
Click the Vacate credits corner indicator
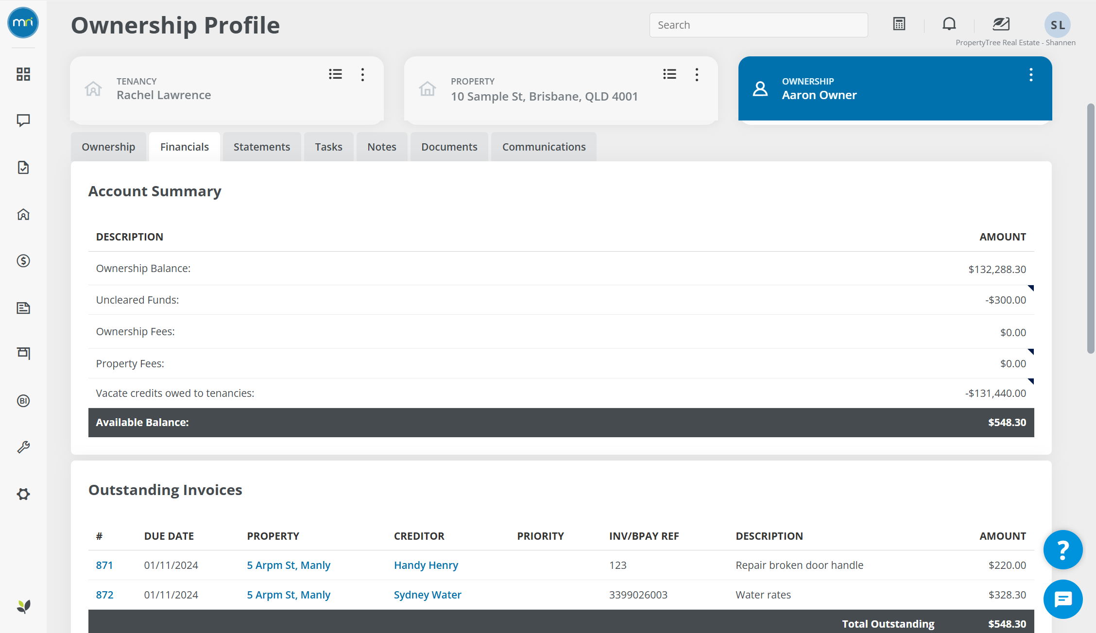coord(1031,381)
